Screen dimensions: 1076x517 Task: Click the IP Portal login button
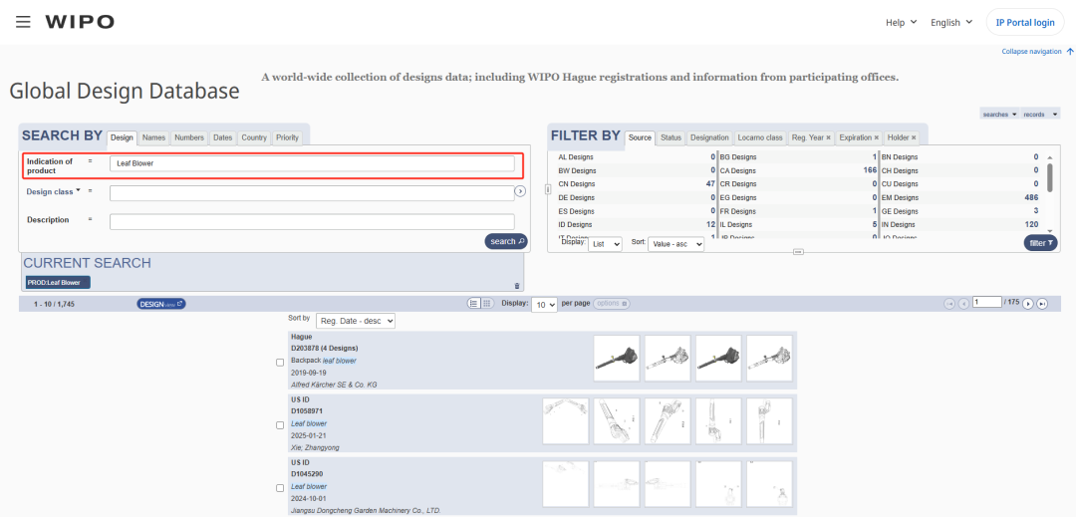[x=1025, y=23]
